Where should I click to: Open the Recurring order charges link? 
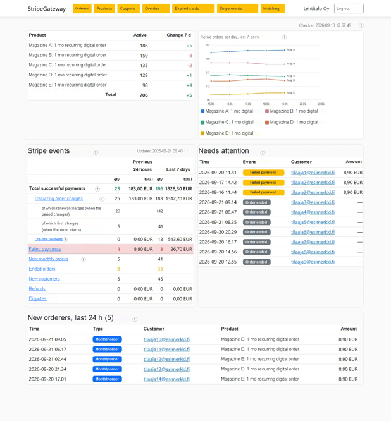[59, 198]
